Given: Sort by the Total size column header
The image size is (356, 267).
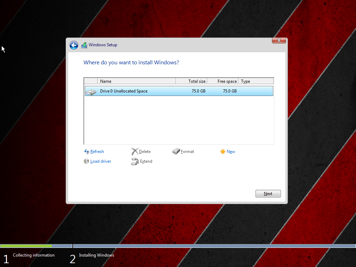Looking at the screenshot, I should [x=192, y=81].
